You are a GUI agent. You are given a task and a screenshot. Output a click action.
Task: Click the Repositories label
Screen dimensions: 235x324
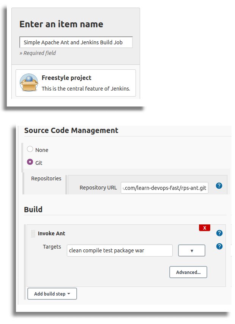point(46,178)
